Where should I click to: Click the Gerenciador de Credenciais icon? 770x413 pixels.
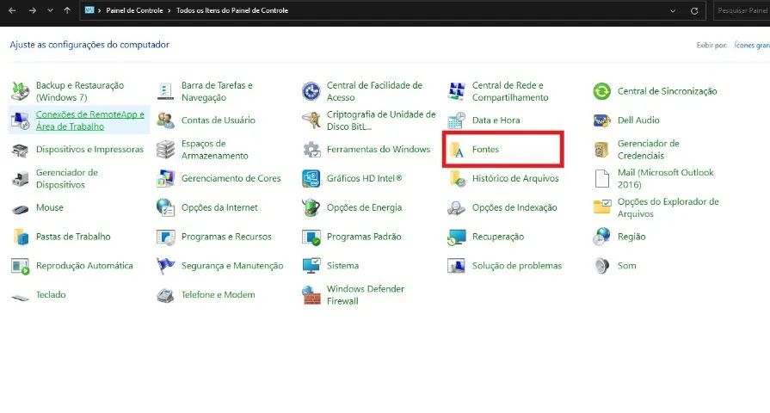click(x=601, y=150)
